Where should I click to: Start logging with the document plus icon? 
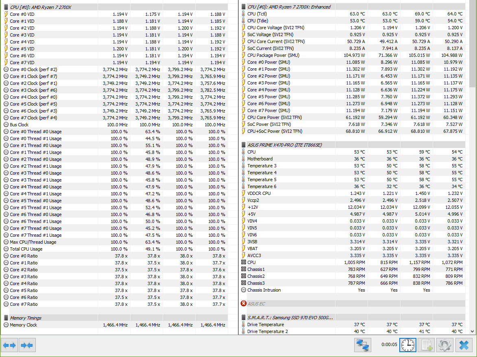[427, 345]
